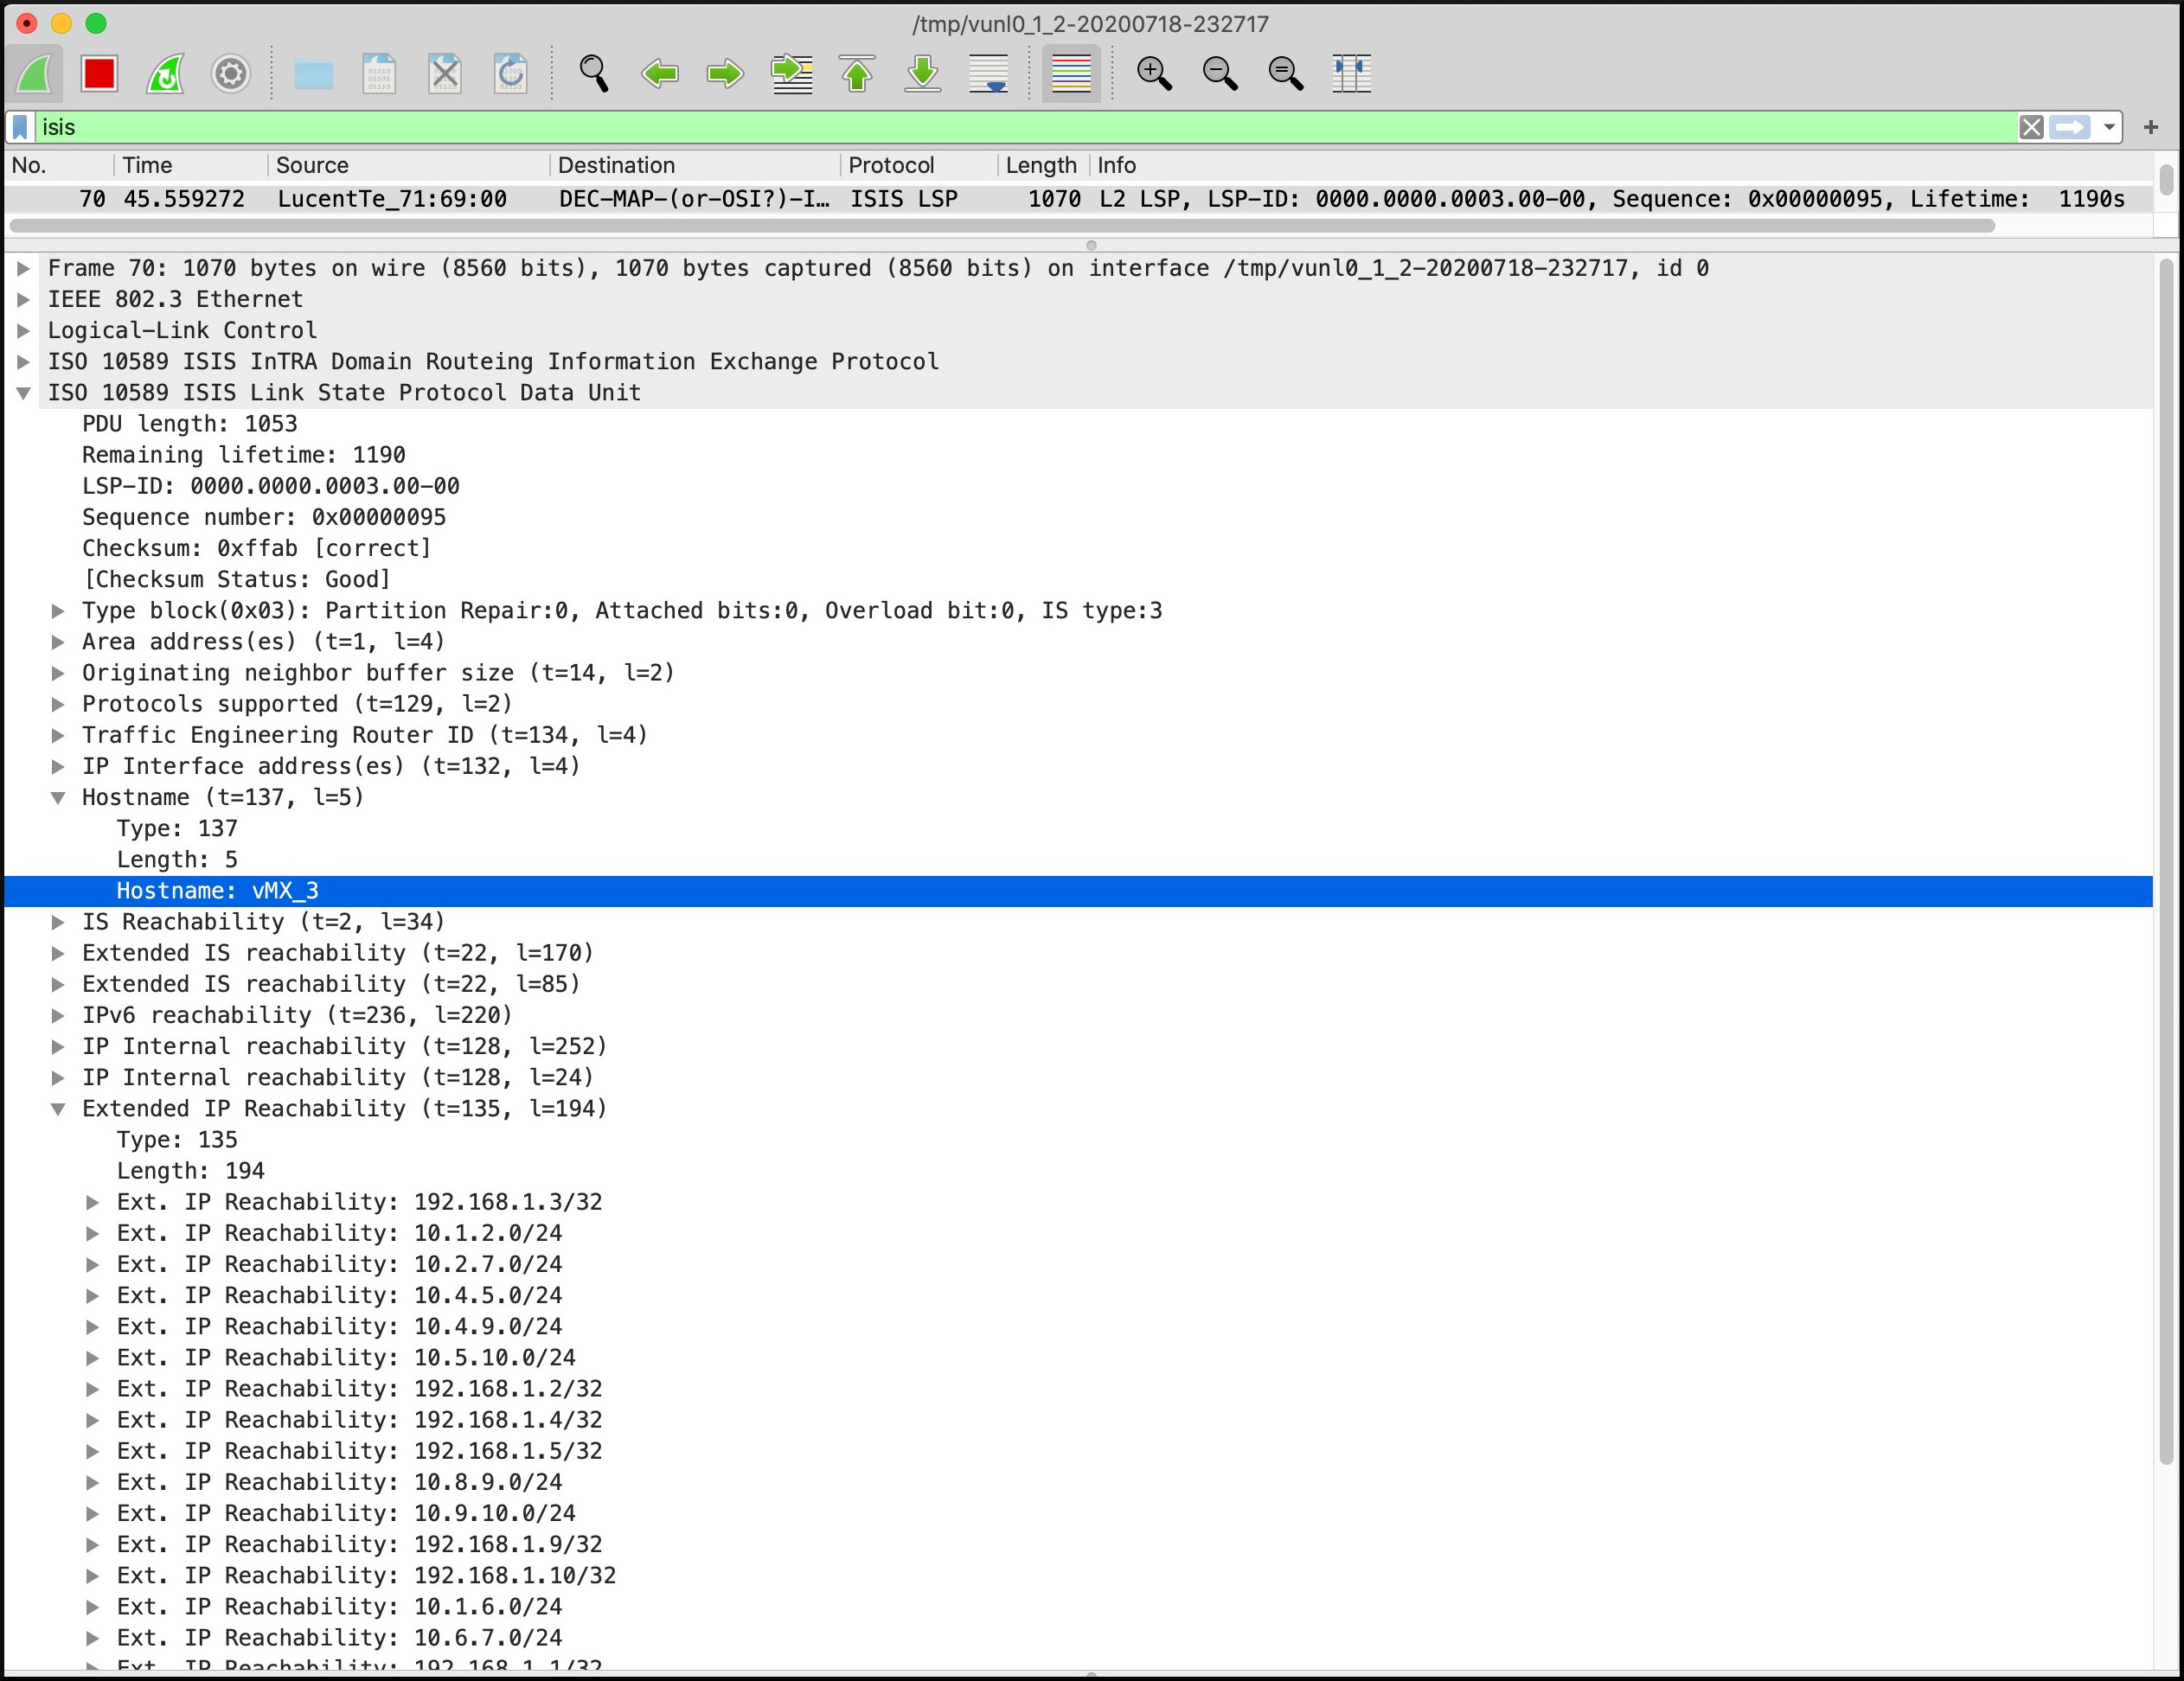This screenshot has width=2184, height=1681.
Task: Sort by the Time column header
Action: click(x=190, y=165)
